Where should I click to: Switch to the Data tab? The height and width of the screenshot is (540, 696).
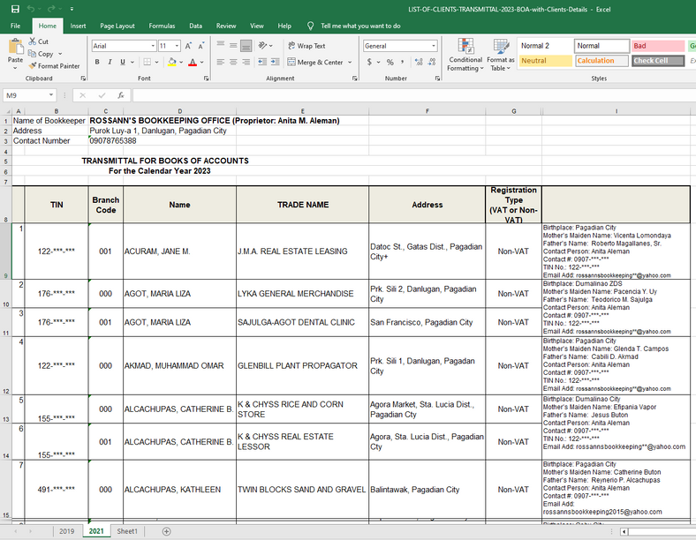coord(195,26)
